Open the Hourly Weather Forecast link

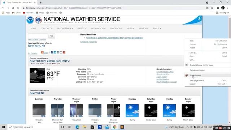tap(166, 82)
